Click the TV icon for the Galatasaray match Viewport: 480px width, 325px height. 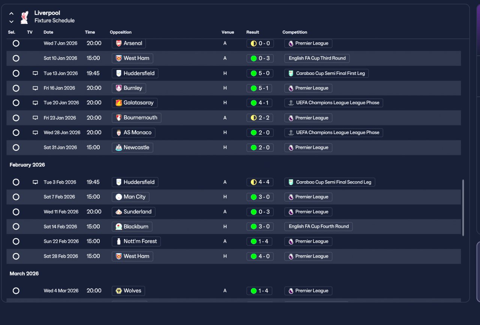[x=35, y=103]
